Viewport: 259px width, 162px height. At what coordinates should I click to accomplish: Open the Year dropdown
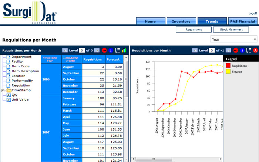point(234,39)
